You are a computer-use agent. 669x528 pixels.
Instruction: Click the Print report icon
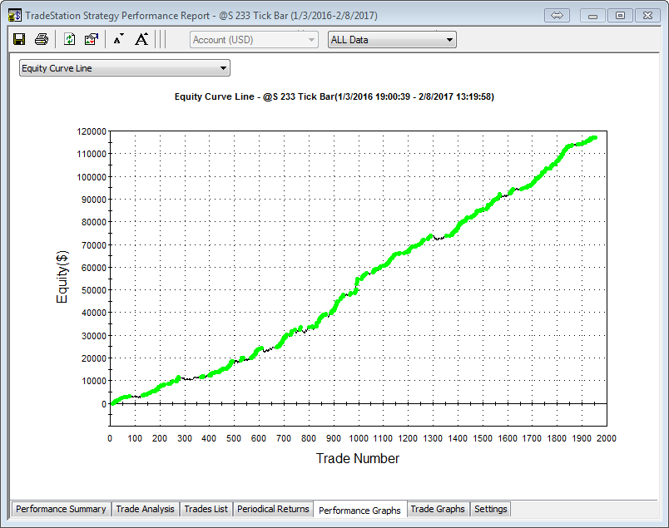coord(41,39)
